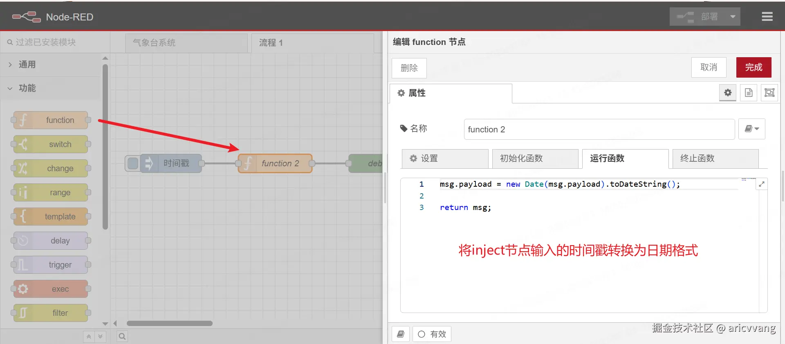Open the deploy options dropdown arrow
The height and width of the screenshot is (344, 785).
pos(733,17)
